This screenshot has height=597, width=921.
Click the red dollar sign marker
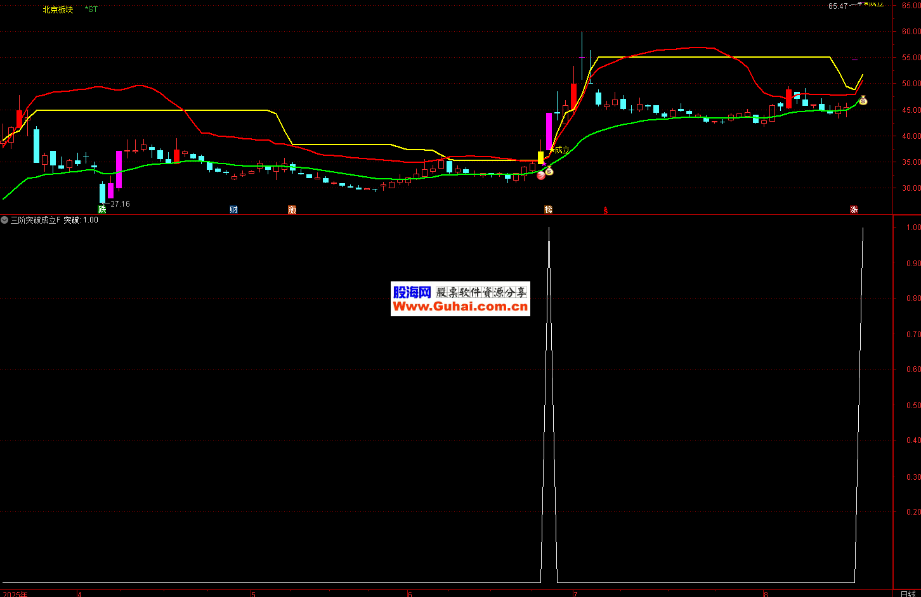coord(606,210)
